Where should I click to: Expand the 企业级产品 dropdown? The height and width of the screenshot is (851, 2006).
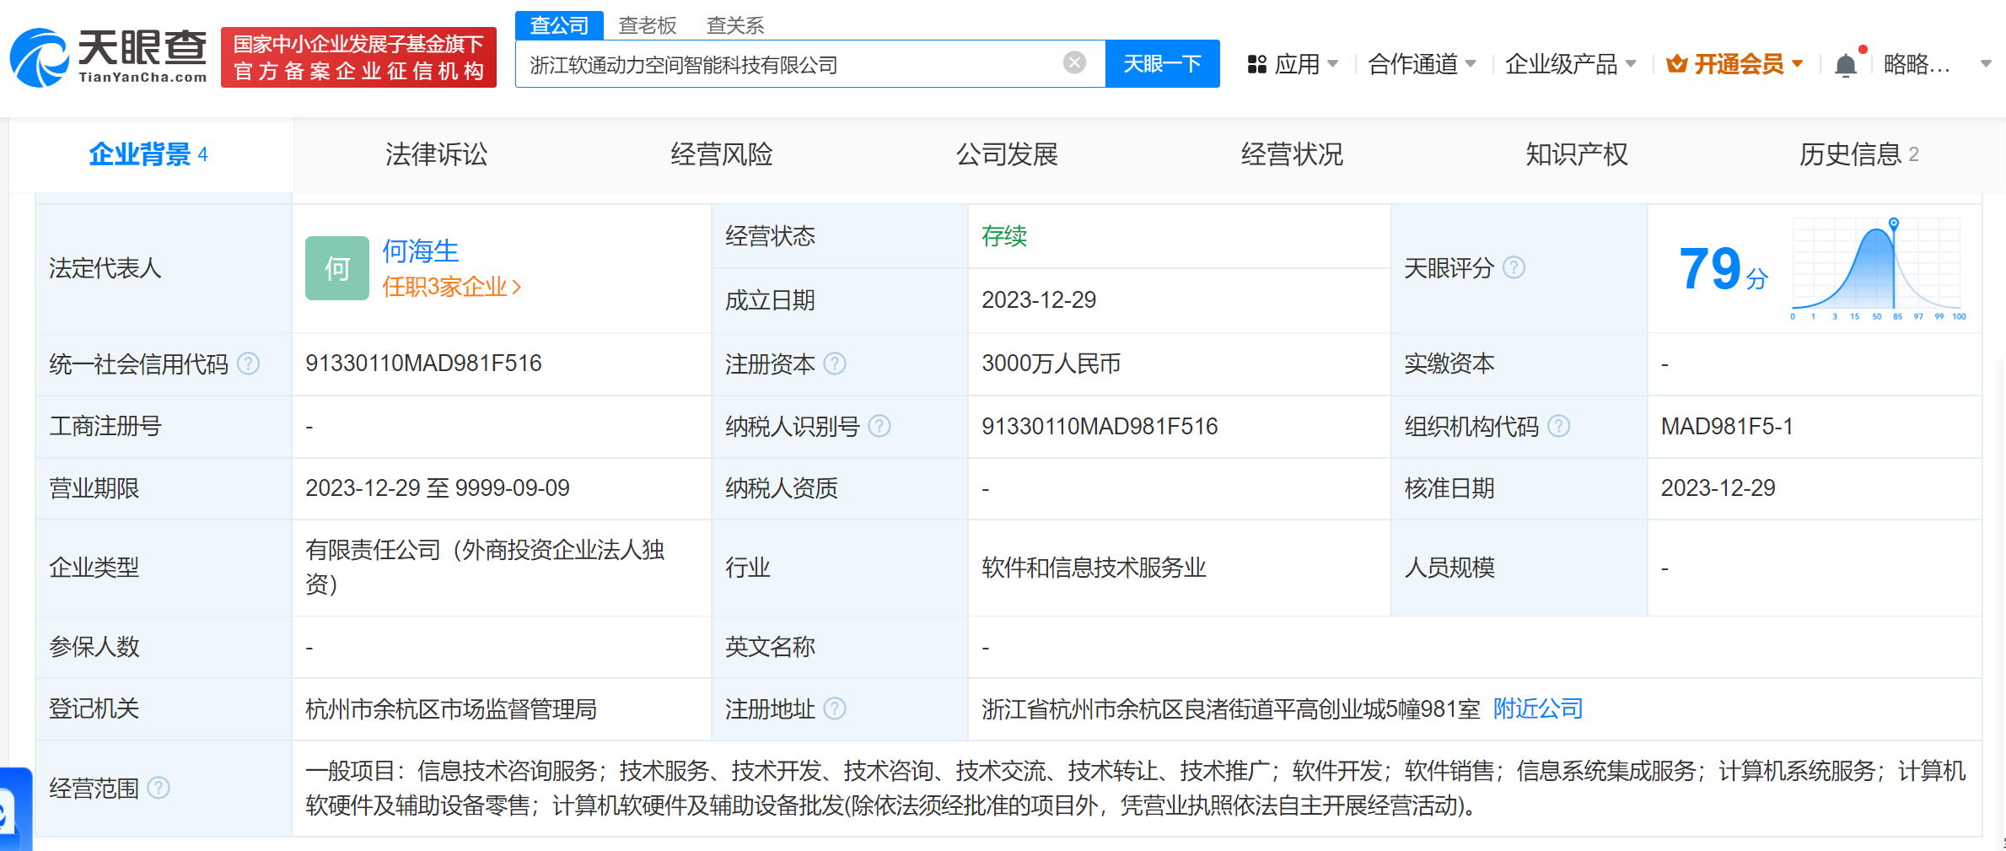tap(1569, 64)
